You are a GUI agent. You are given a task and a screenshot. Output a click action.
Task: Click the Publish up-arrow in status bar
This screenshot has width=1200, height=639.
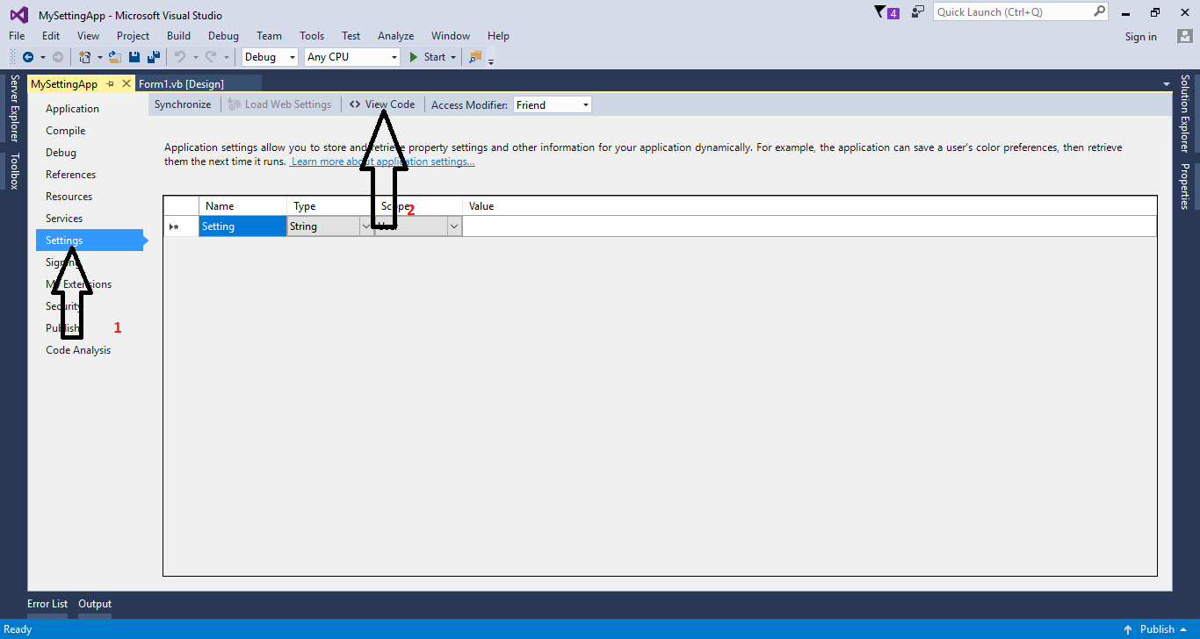1128,629
